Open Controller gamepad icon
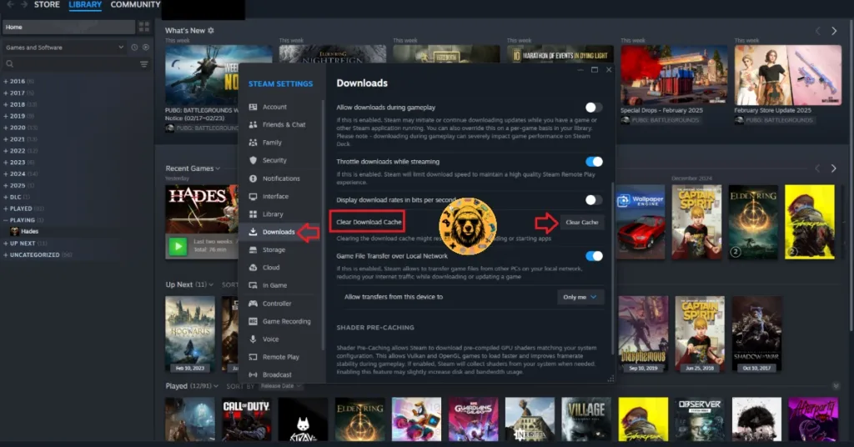This screenshot has width=854, height=447. (253, 304)
